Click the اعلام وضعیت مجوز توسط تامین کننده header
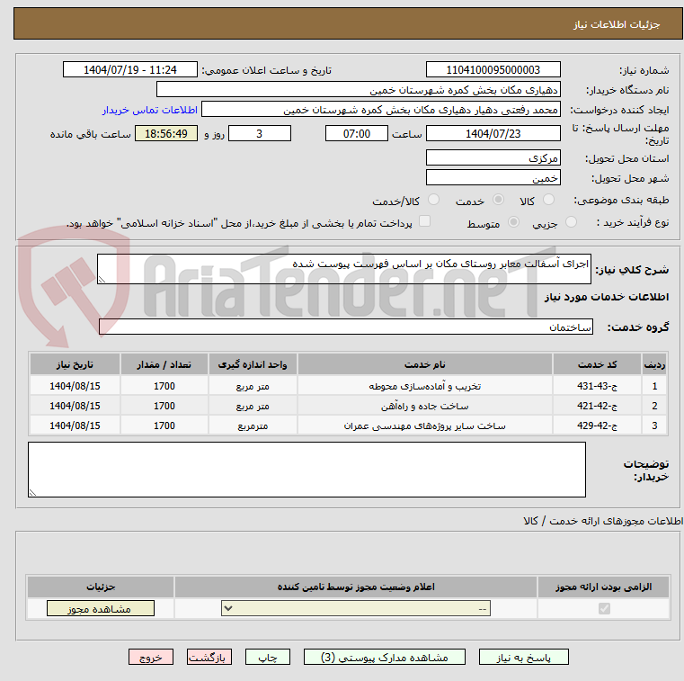The image size is (684, 681). pos(356,587)
